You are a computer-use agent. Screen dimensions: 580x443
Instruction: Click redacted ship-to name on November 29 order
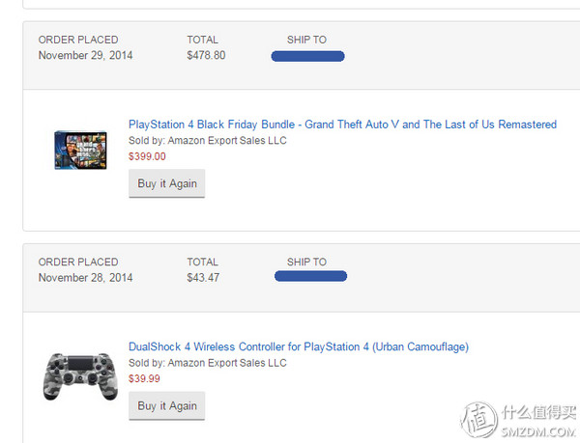pyautogui.click(x=307, y=56)
